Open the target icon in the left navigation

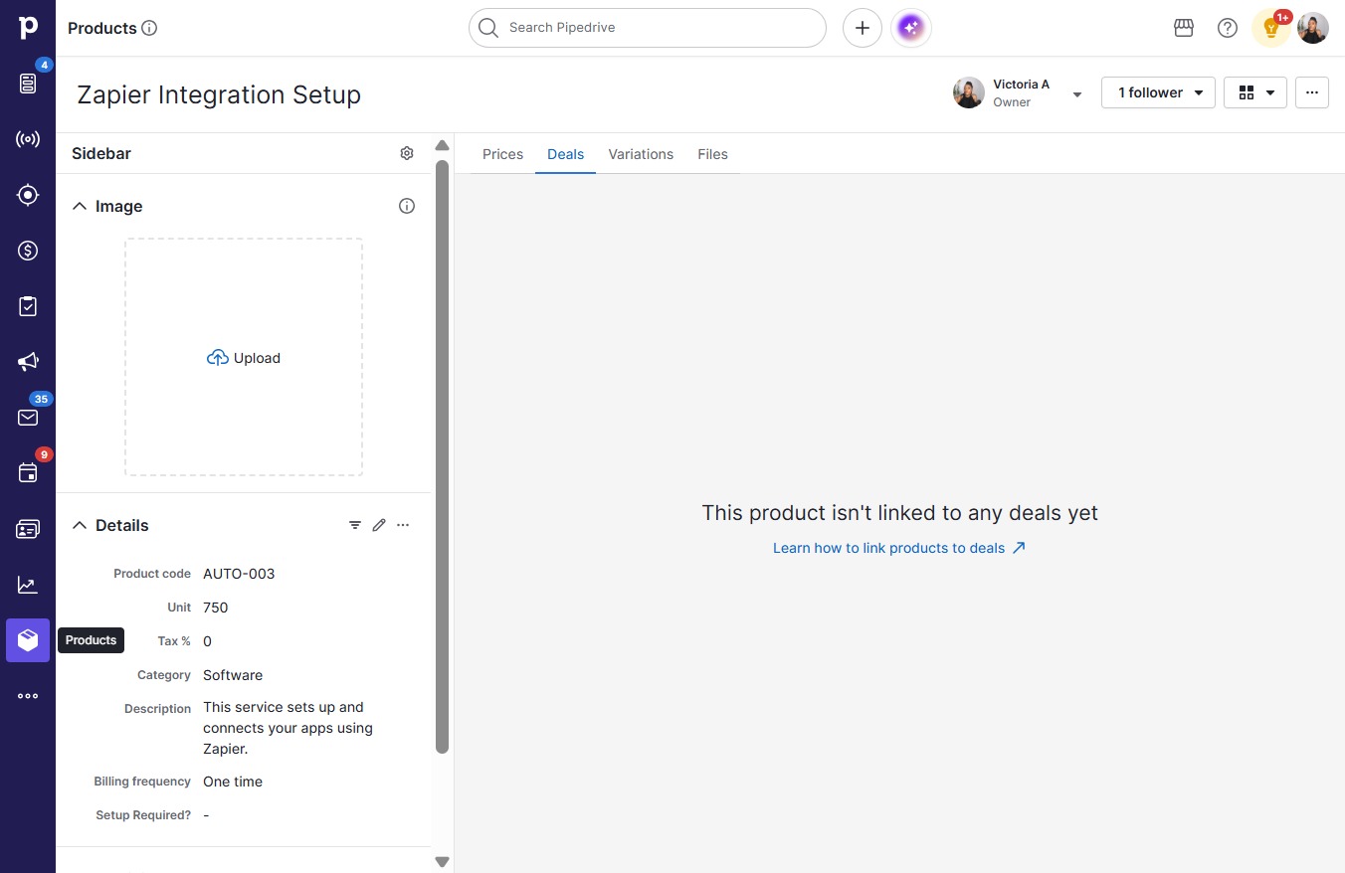click(28, 195)
